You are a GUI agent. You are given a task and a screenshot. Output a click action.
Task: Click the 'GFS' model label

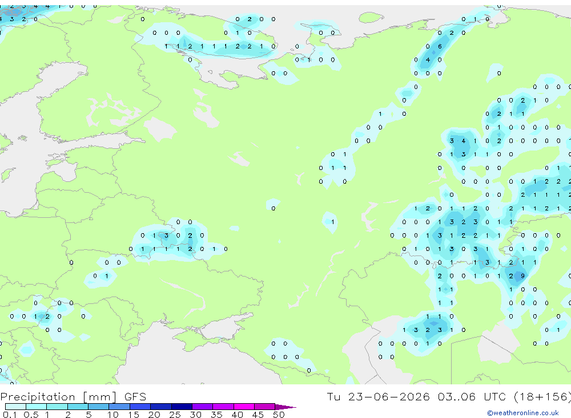pos(135,397)
